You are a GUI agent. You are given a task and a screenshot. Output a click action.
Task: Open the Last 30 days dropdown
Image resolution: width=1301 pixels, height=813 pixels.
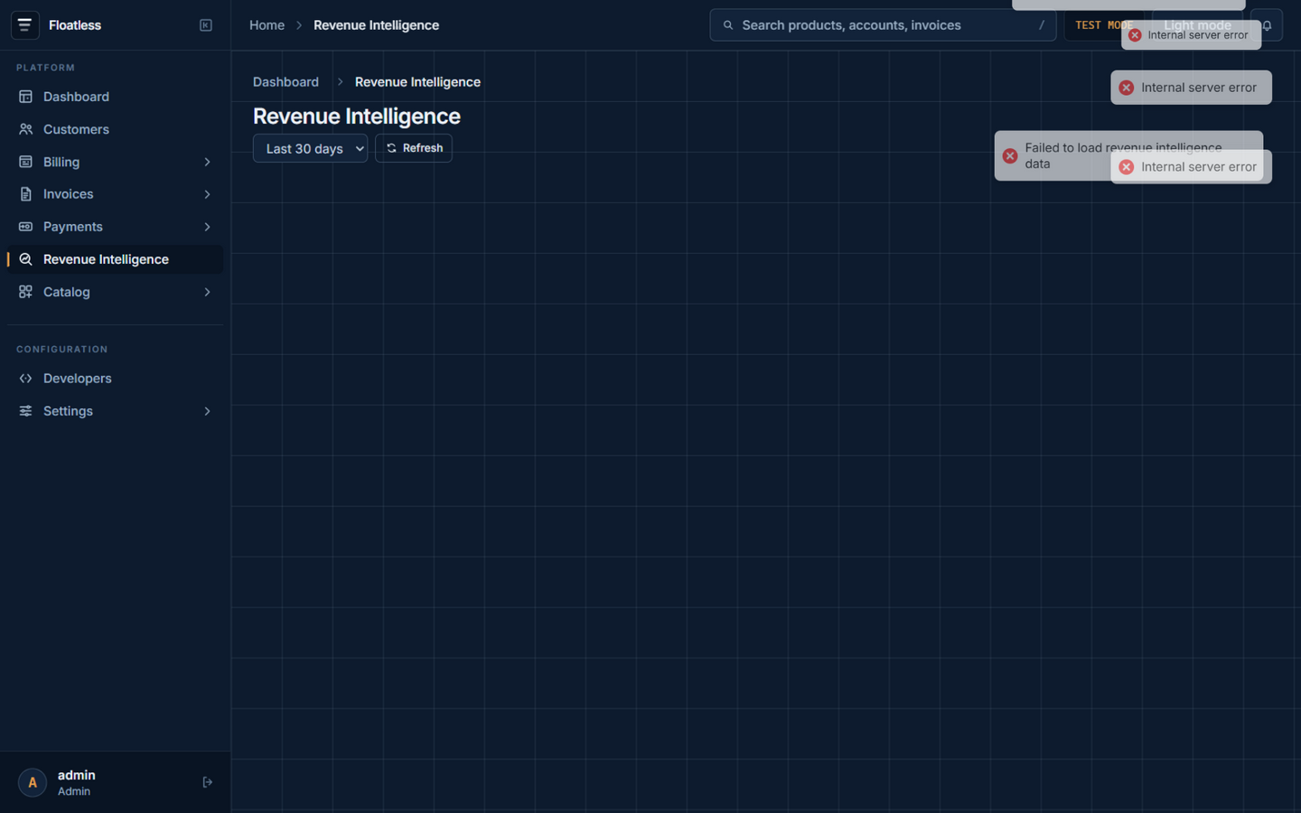[x=310, y=148]
